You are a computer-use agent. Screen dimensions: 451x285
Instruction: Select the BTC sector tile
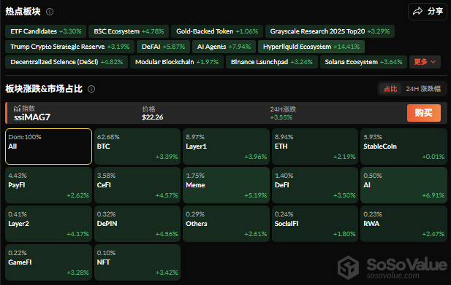[x=137, y=147]
